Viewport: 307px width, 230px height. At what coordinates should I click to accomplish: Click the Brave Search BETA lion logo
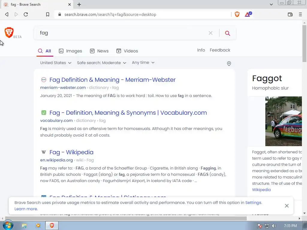click(x=9, y=32)
